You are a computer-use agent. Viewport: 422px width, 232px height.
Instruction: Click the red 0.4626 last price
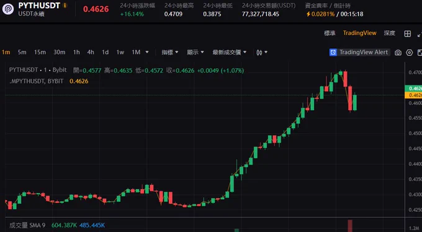click(96, 9)
